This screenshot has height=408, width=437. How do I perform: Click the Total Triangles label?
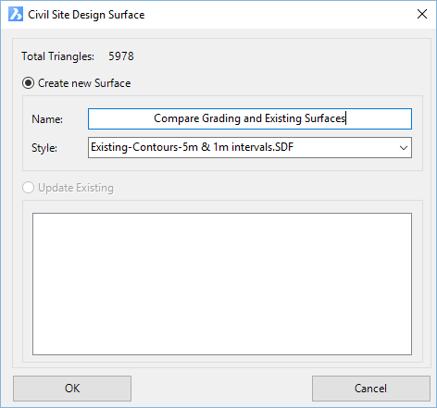tap(57, 56)
